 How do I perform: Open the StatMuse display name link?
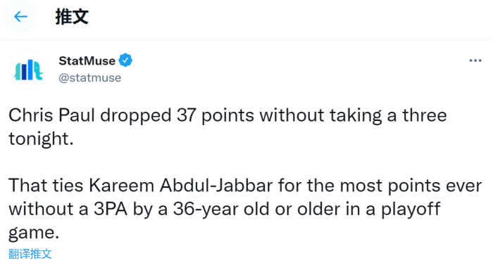coord(87,61)
